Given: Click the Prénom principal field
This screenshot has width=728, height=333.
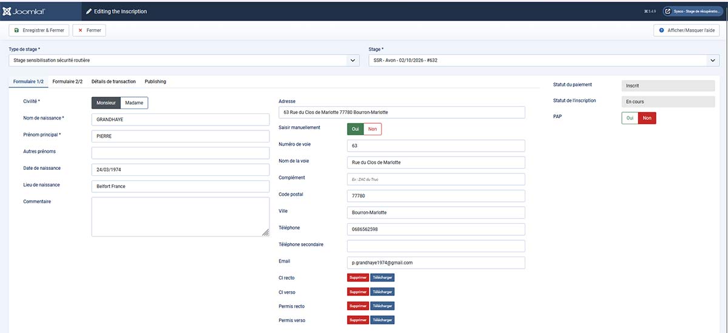Looking at the screenshot, I should [180, 136].
